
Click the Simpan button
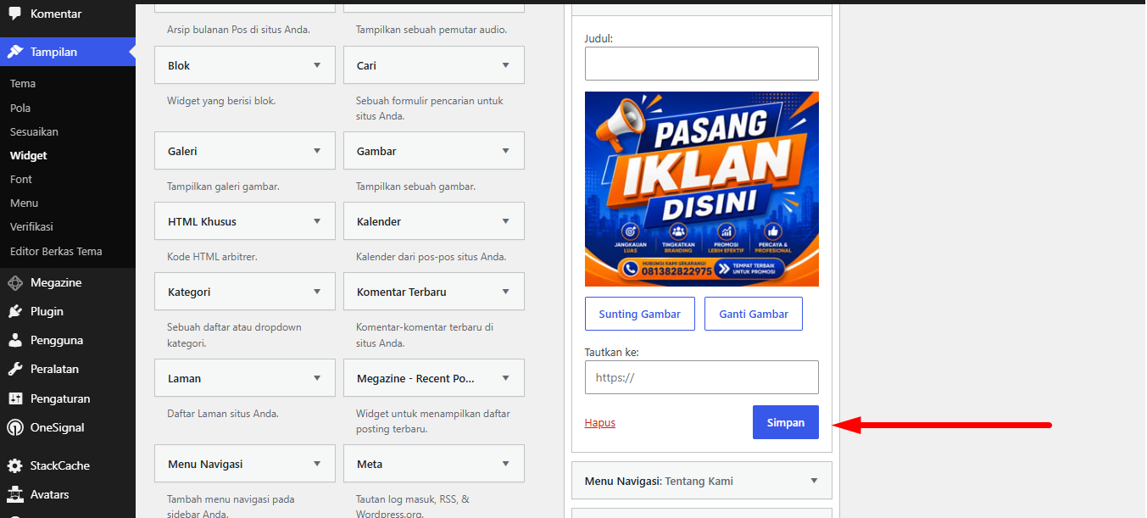click(786, 422)
